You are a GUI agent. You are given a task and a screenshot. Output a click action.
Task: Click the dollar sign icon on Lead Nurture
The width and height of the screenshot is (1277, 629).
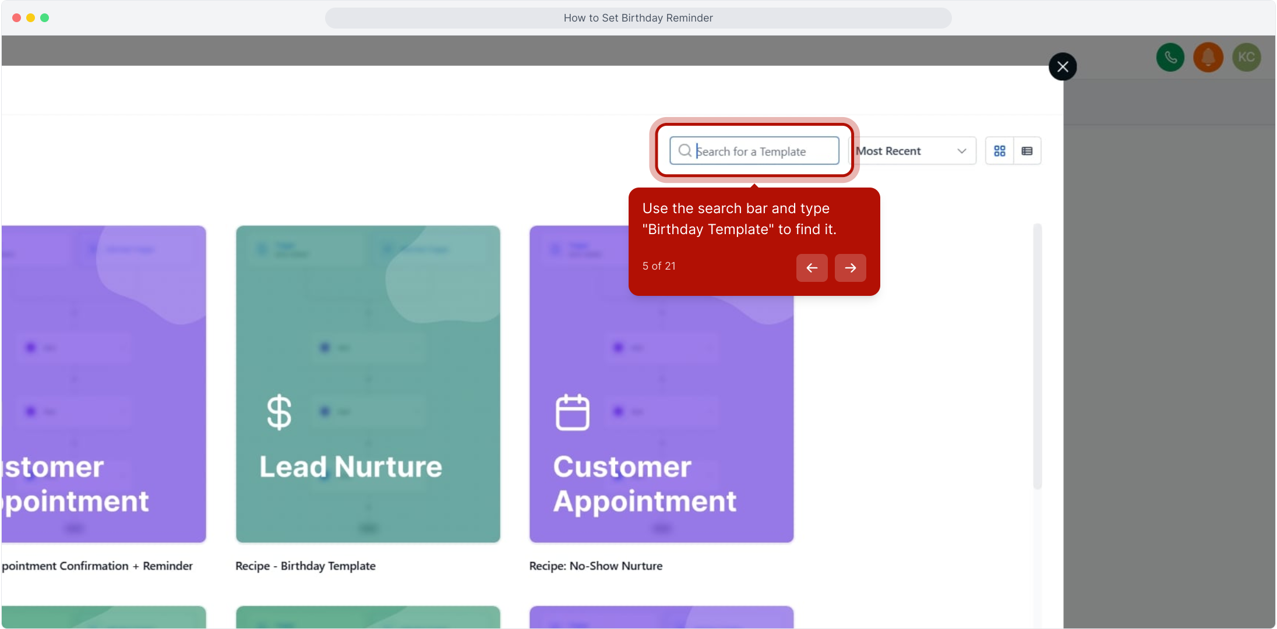(x=279, y=412)
